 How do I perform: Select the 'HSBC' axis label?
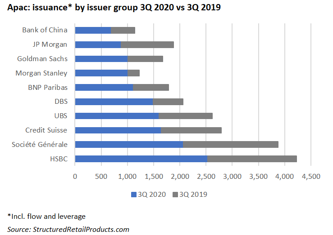(59, 159)
